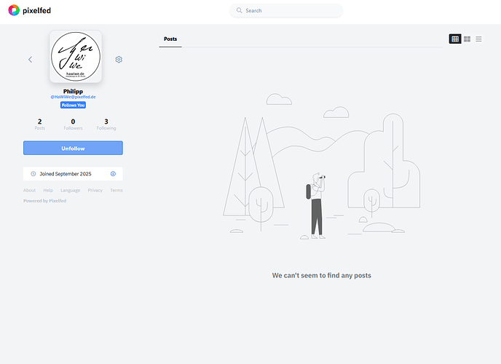This screenshot has height=364, width=501.
Task: Open the Language footer link
Action: click(71, 191)
